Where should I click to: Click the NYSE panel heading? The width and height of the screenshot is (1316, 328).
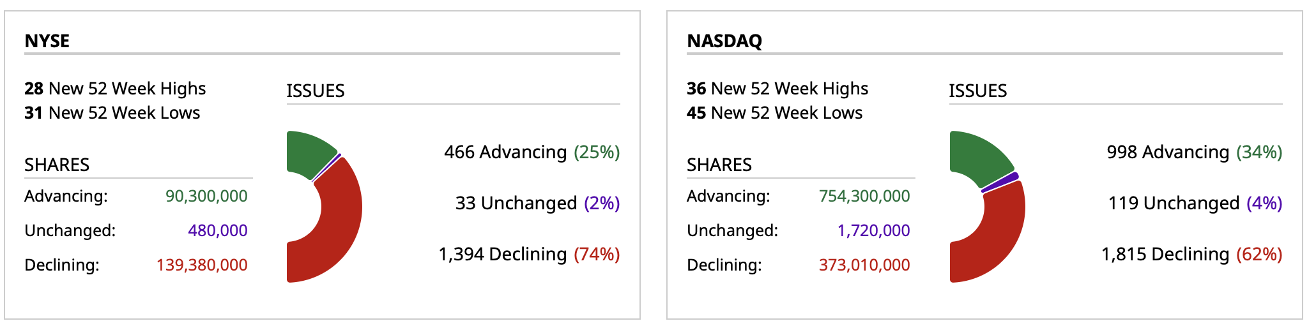click(x=47, y=41)
